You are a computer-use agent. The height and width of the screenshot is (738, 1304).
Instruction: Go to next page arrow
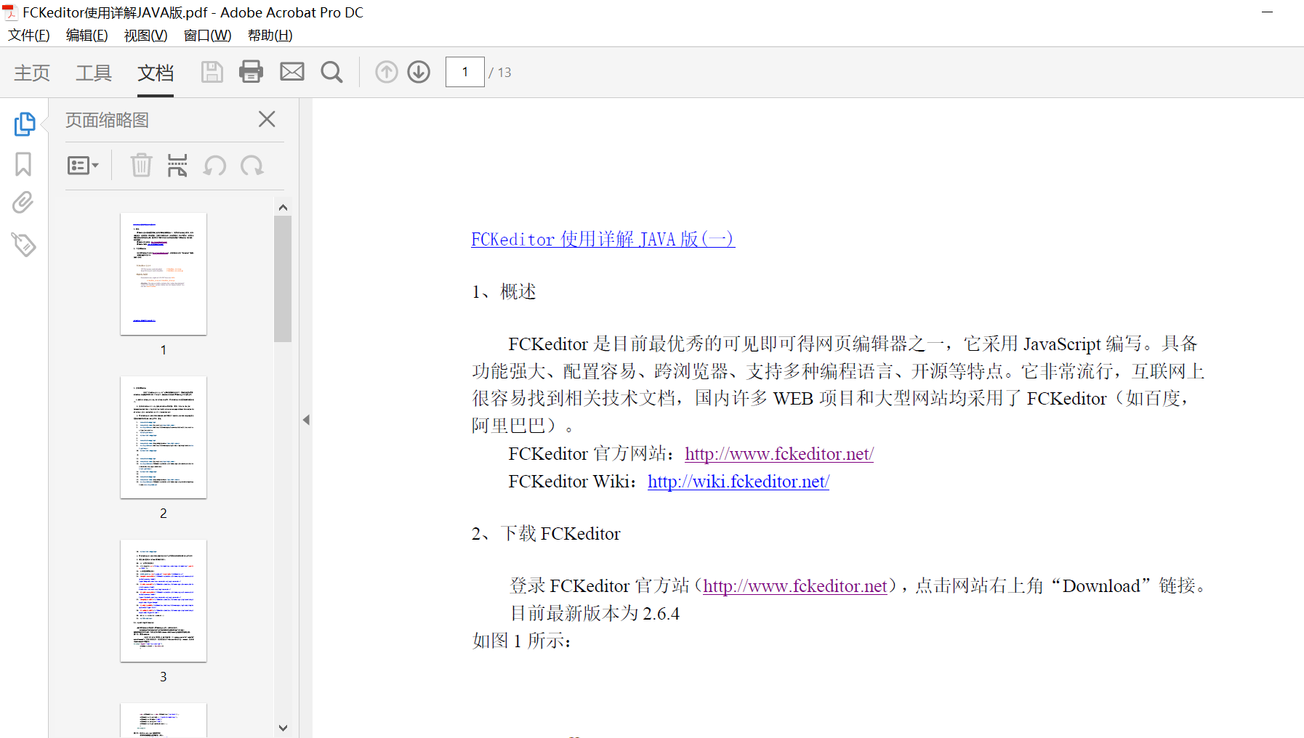pyautogui.click(x=419, y=72)
